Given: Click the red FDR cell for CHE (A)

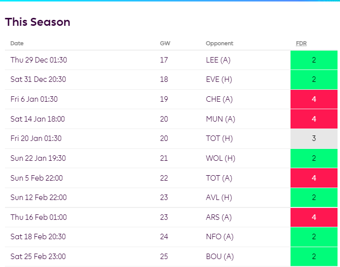Looking at the screenshot, I should tap(314, 99).
